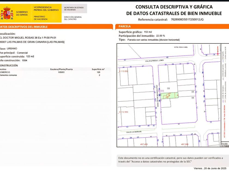
Task: Click the 'Escala: 1/1000' scale box
Action: click(225, 145)
